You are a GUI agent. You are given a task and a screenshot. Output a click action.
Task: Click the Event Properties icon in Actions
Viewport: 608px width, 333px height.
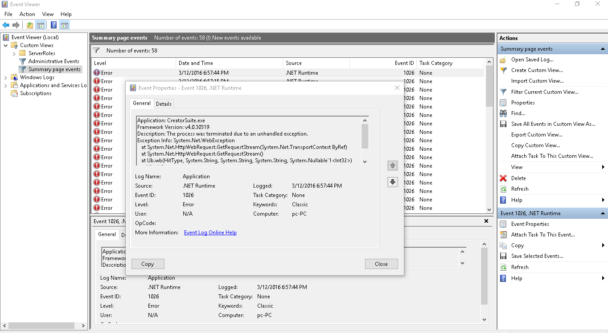pos(503,224)
